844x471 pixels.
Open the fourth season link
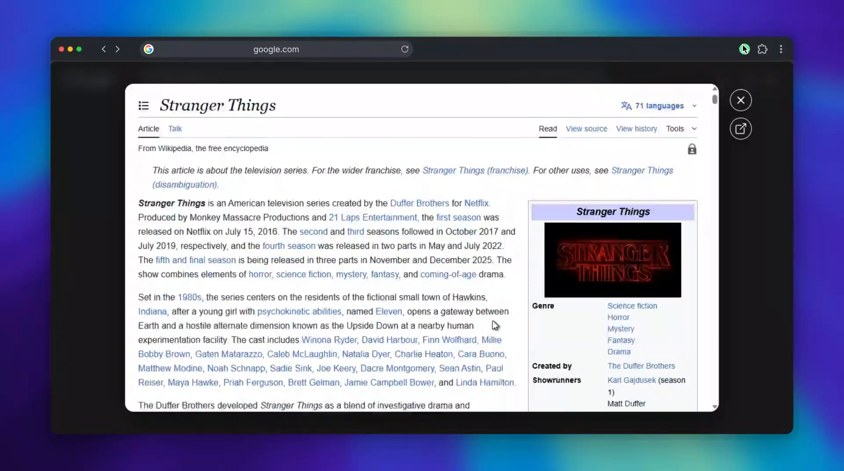point(289,246)
